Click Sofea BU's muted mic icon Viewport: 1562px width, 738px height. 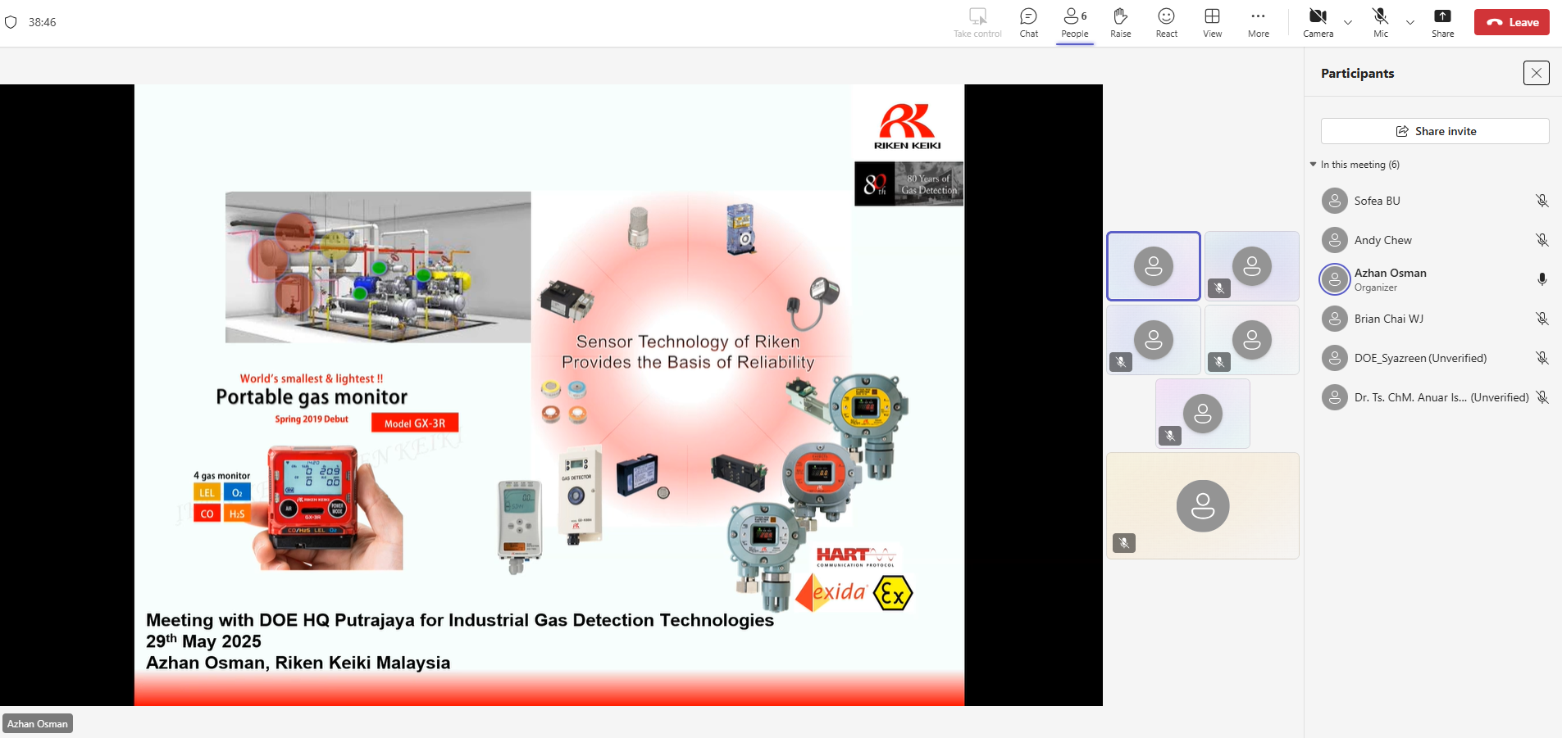click(1542, 201)
